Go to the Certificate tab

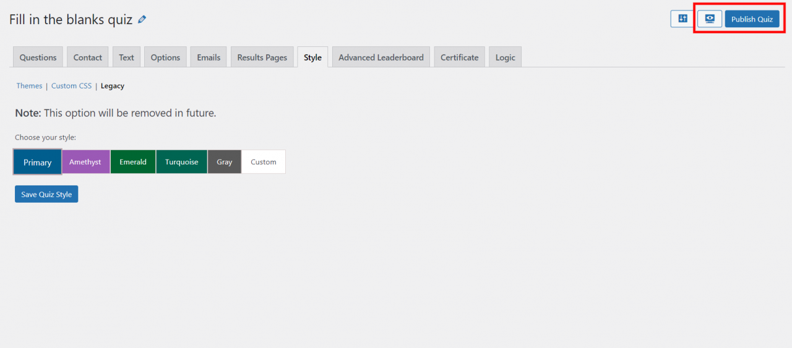coord(460,57)
